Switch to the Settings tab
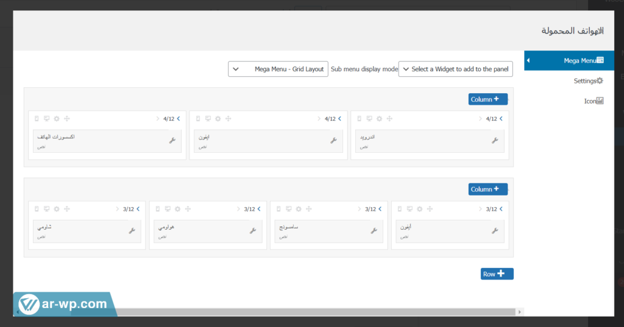Viewport: 624px width, 327px height. point(588,81)
